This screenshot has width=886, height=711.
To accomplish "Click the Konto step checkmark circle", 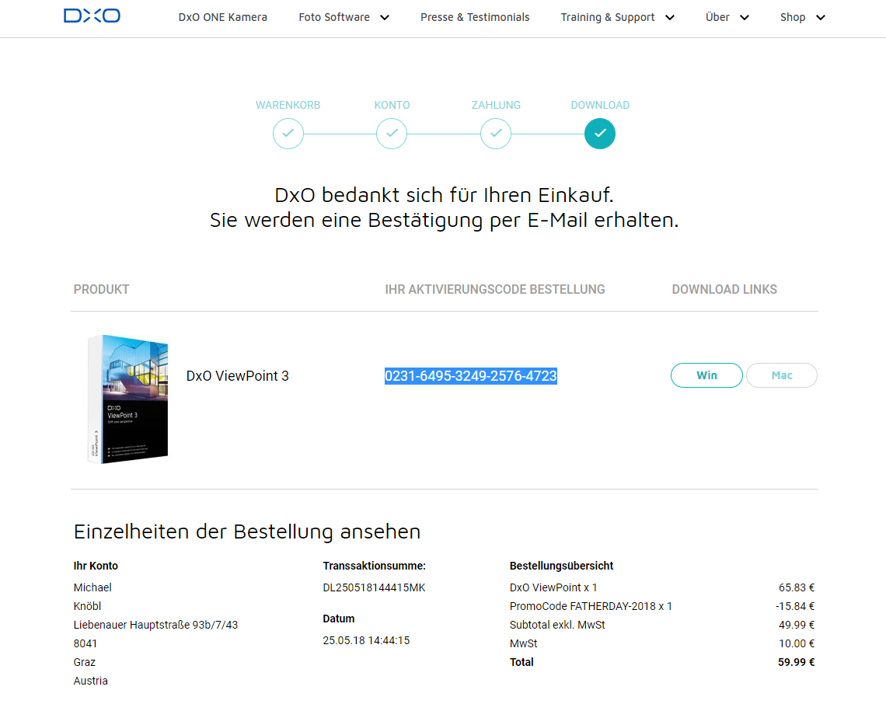I will tap(392, 134).
